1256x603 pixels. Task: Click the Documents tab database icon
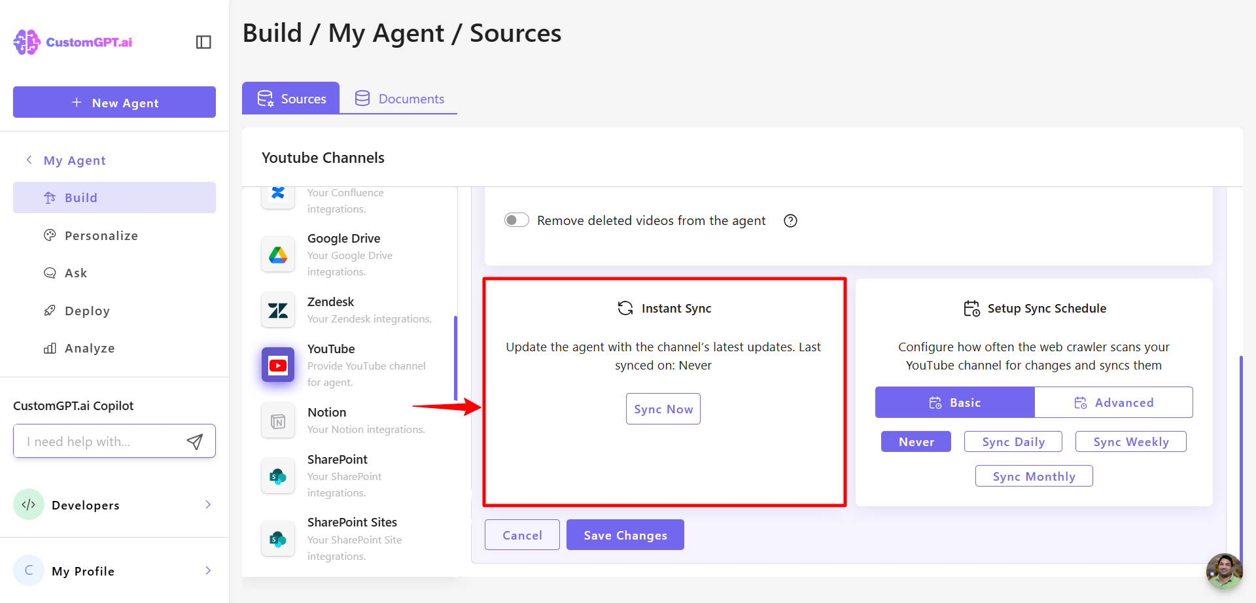(362, 98)
